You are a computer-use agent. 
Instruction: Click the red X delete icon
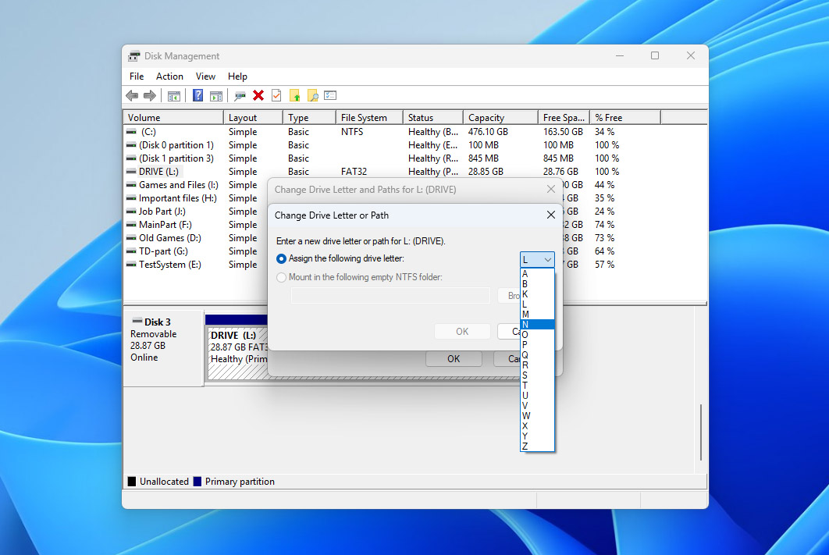[258, 96]
